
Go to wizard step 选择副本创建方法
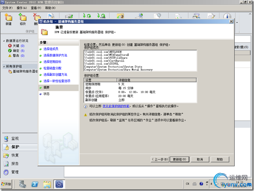pos(55,75)
